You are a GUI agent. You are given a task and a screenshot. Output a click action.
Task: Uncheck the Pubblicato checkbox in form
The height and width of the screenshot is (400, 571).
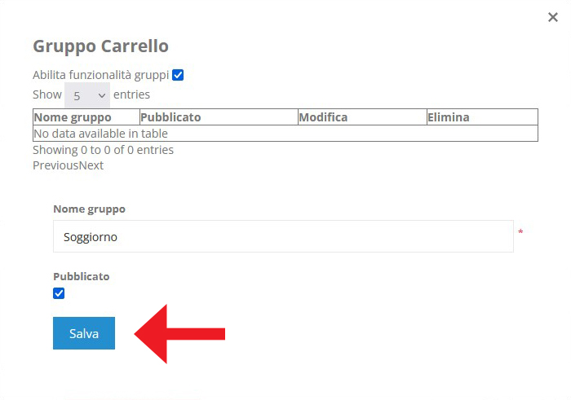coord(59,293)
